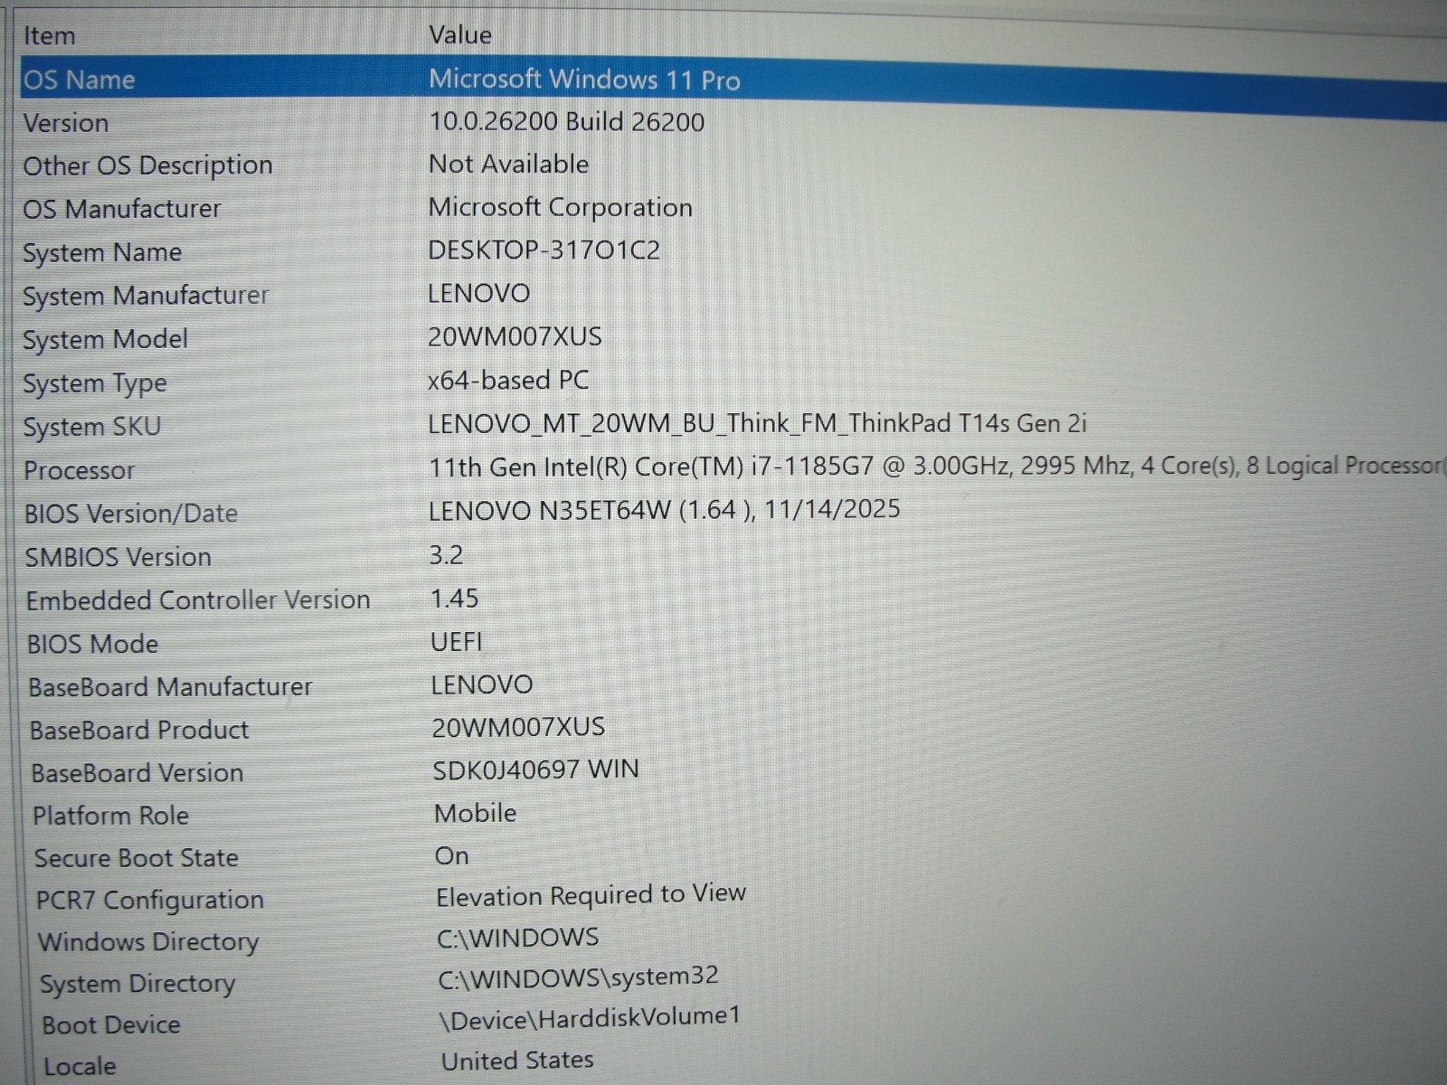Select the BaseBoard Manufacturer row

(170, 687)
